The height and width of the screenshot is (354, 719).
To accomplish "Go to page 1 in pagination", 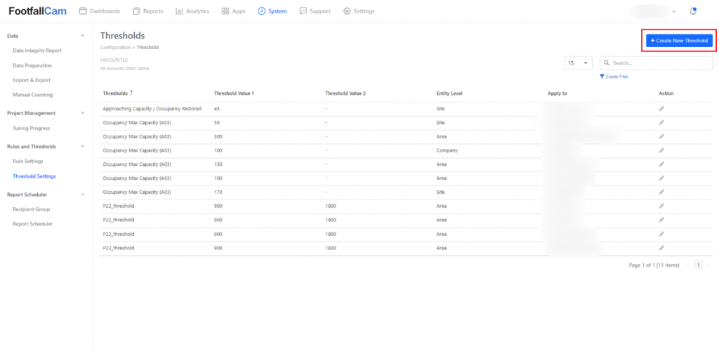I will coord(698,265).
